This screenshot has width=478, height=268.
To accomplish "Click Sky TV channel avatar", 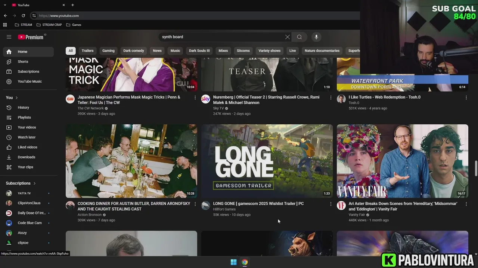I will point(206,99).
